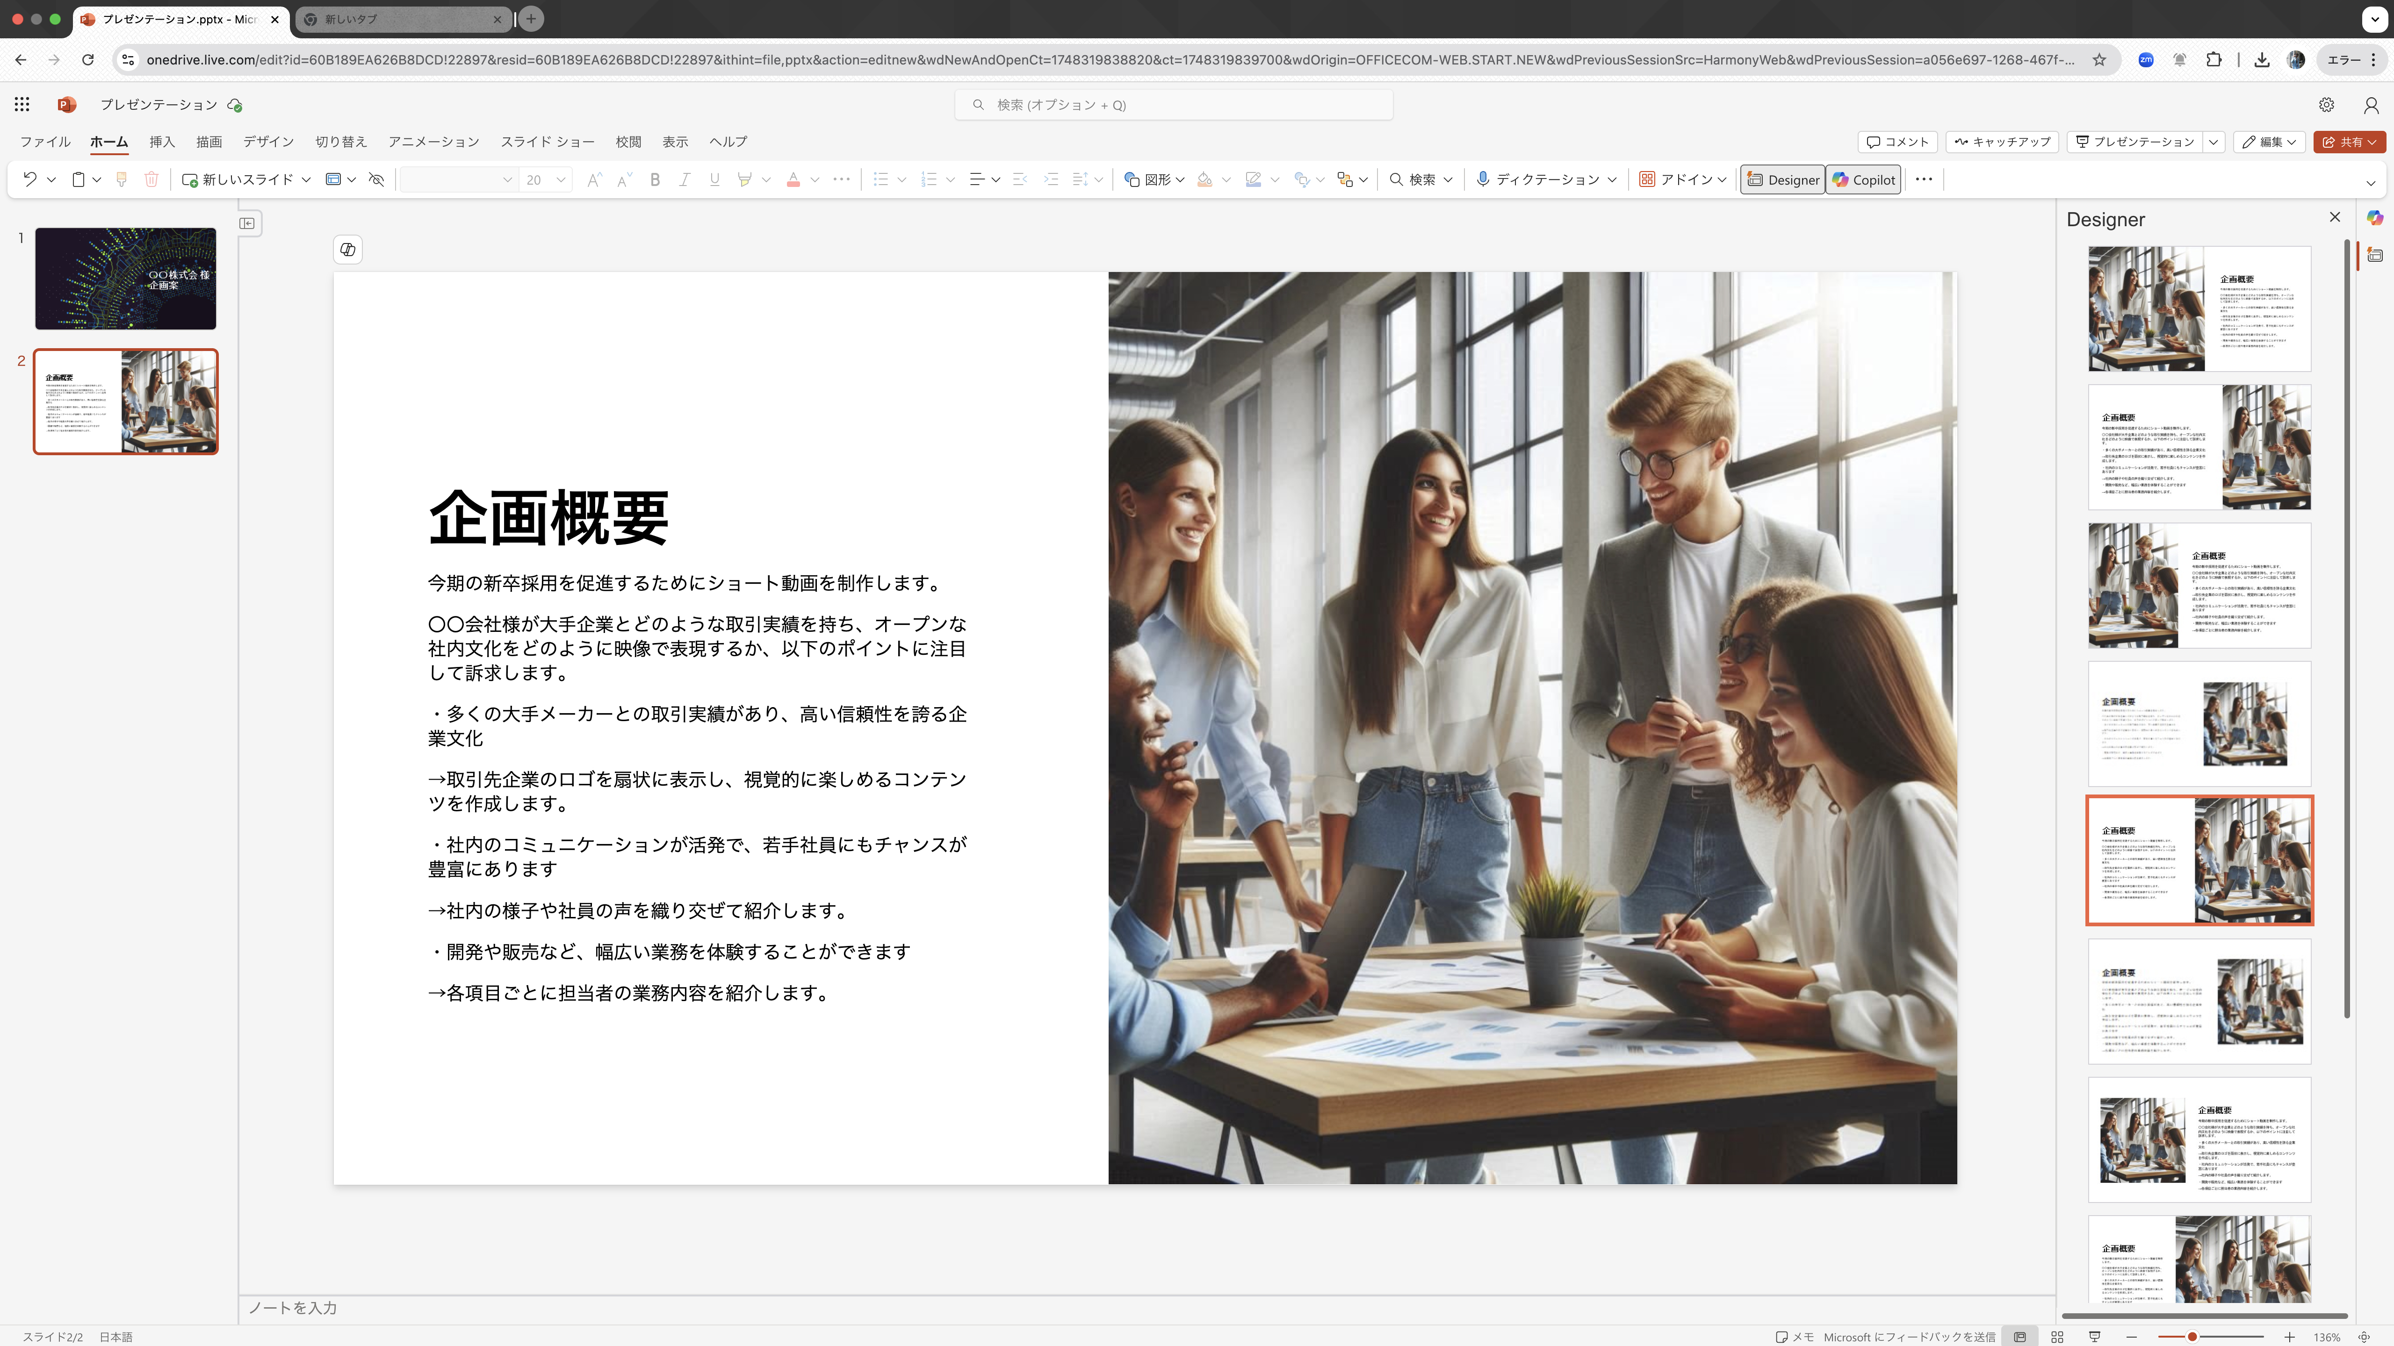Screen dimensions: 2394x1346
Task: Click the format painter brush icon
Action: point(121,179)
